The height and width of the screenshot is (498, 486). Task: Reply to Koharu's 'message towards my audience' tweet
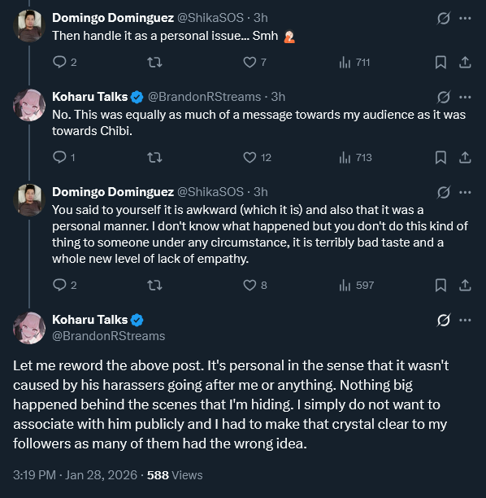tap(63, 157)
